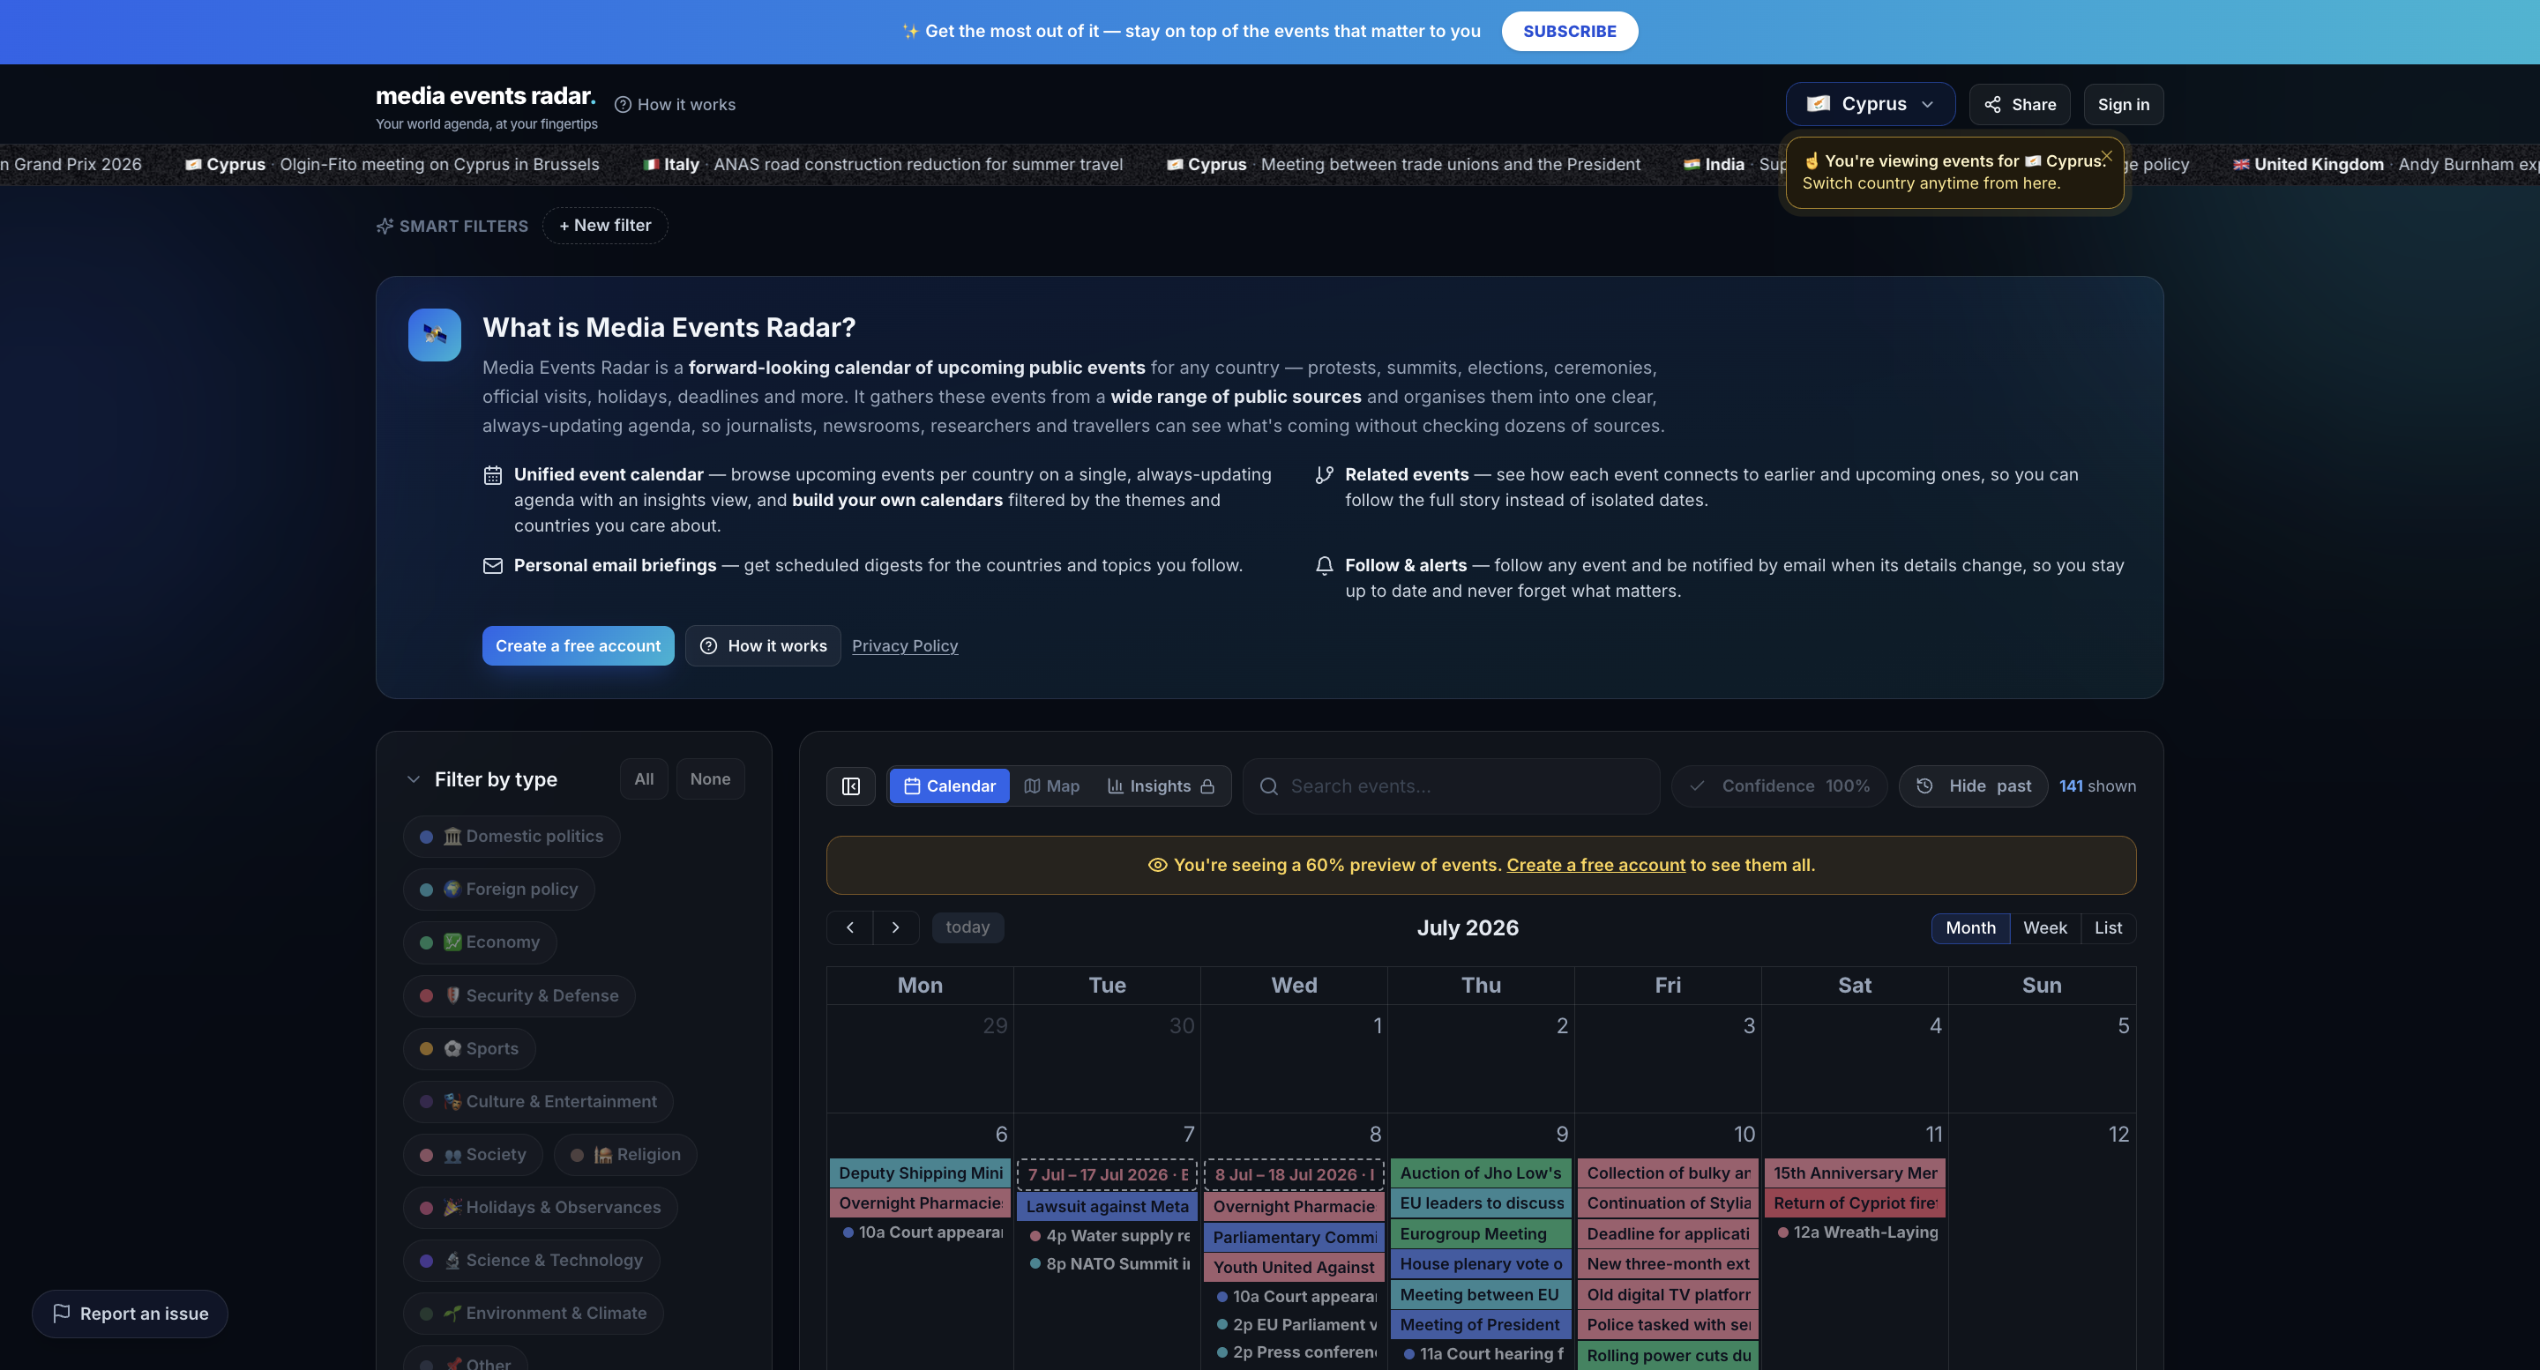Open Lawsuit against Meta event

tap(1106, 1206)
